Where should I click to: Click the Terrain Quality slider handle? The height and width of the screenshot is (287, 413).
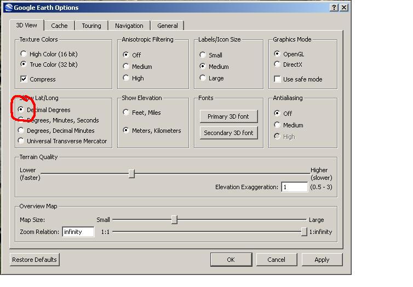point(131,174)
